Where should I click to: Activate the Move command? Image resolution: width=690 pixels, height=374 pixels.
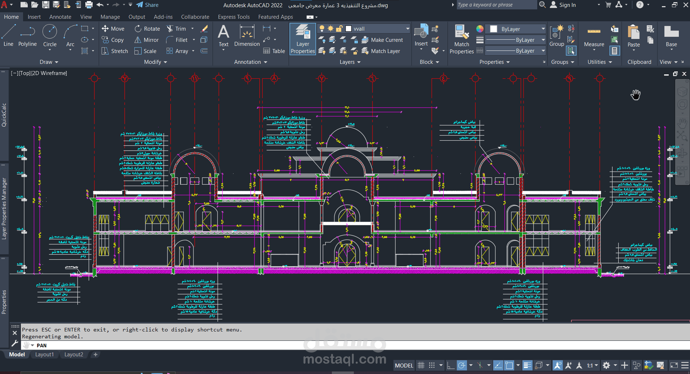click(113, 29)
